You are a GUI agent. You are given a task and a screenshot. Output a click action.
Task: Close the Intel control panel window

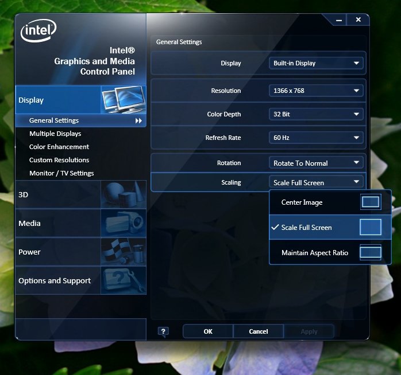coord(358,19)
